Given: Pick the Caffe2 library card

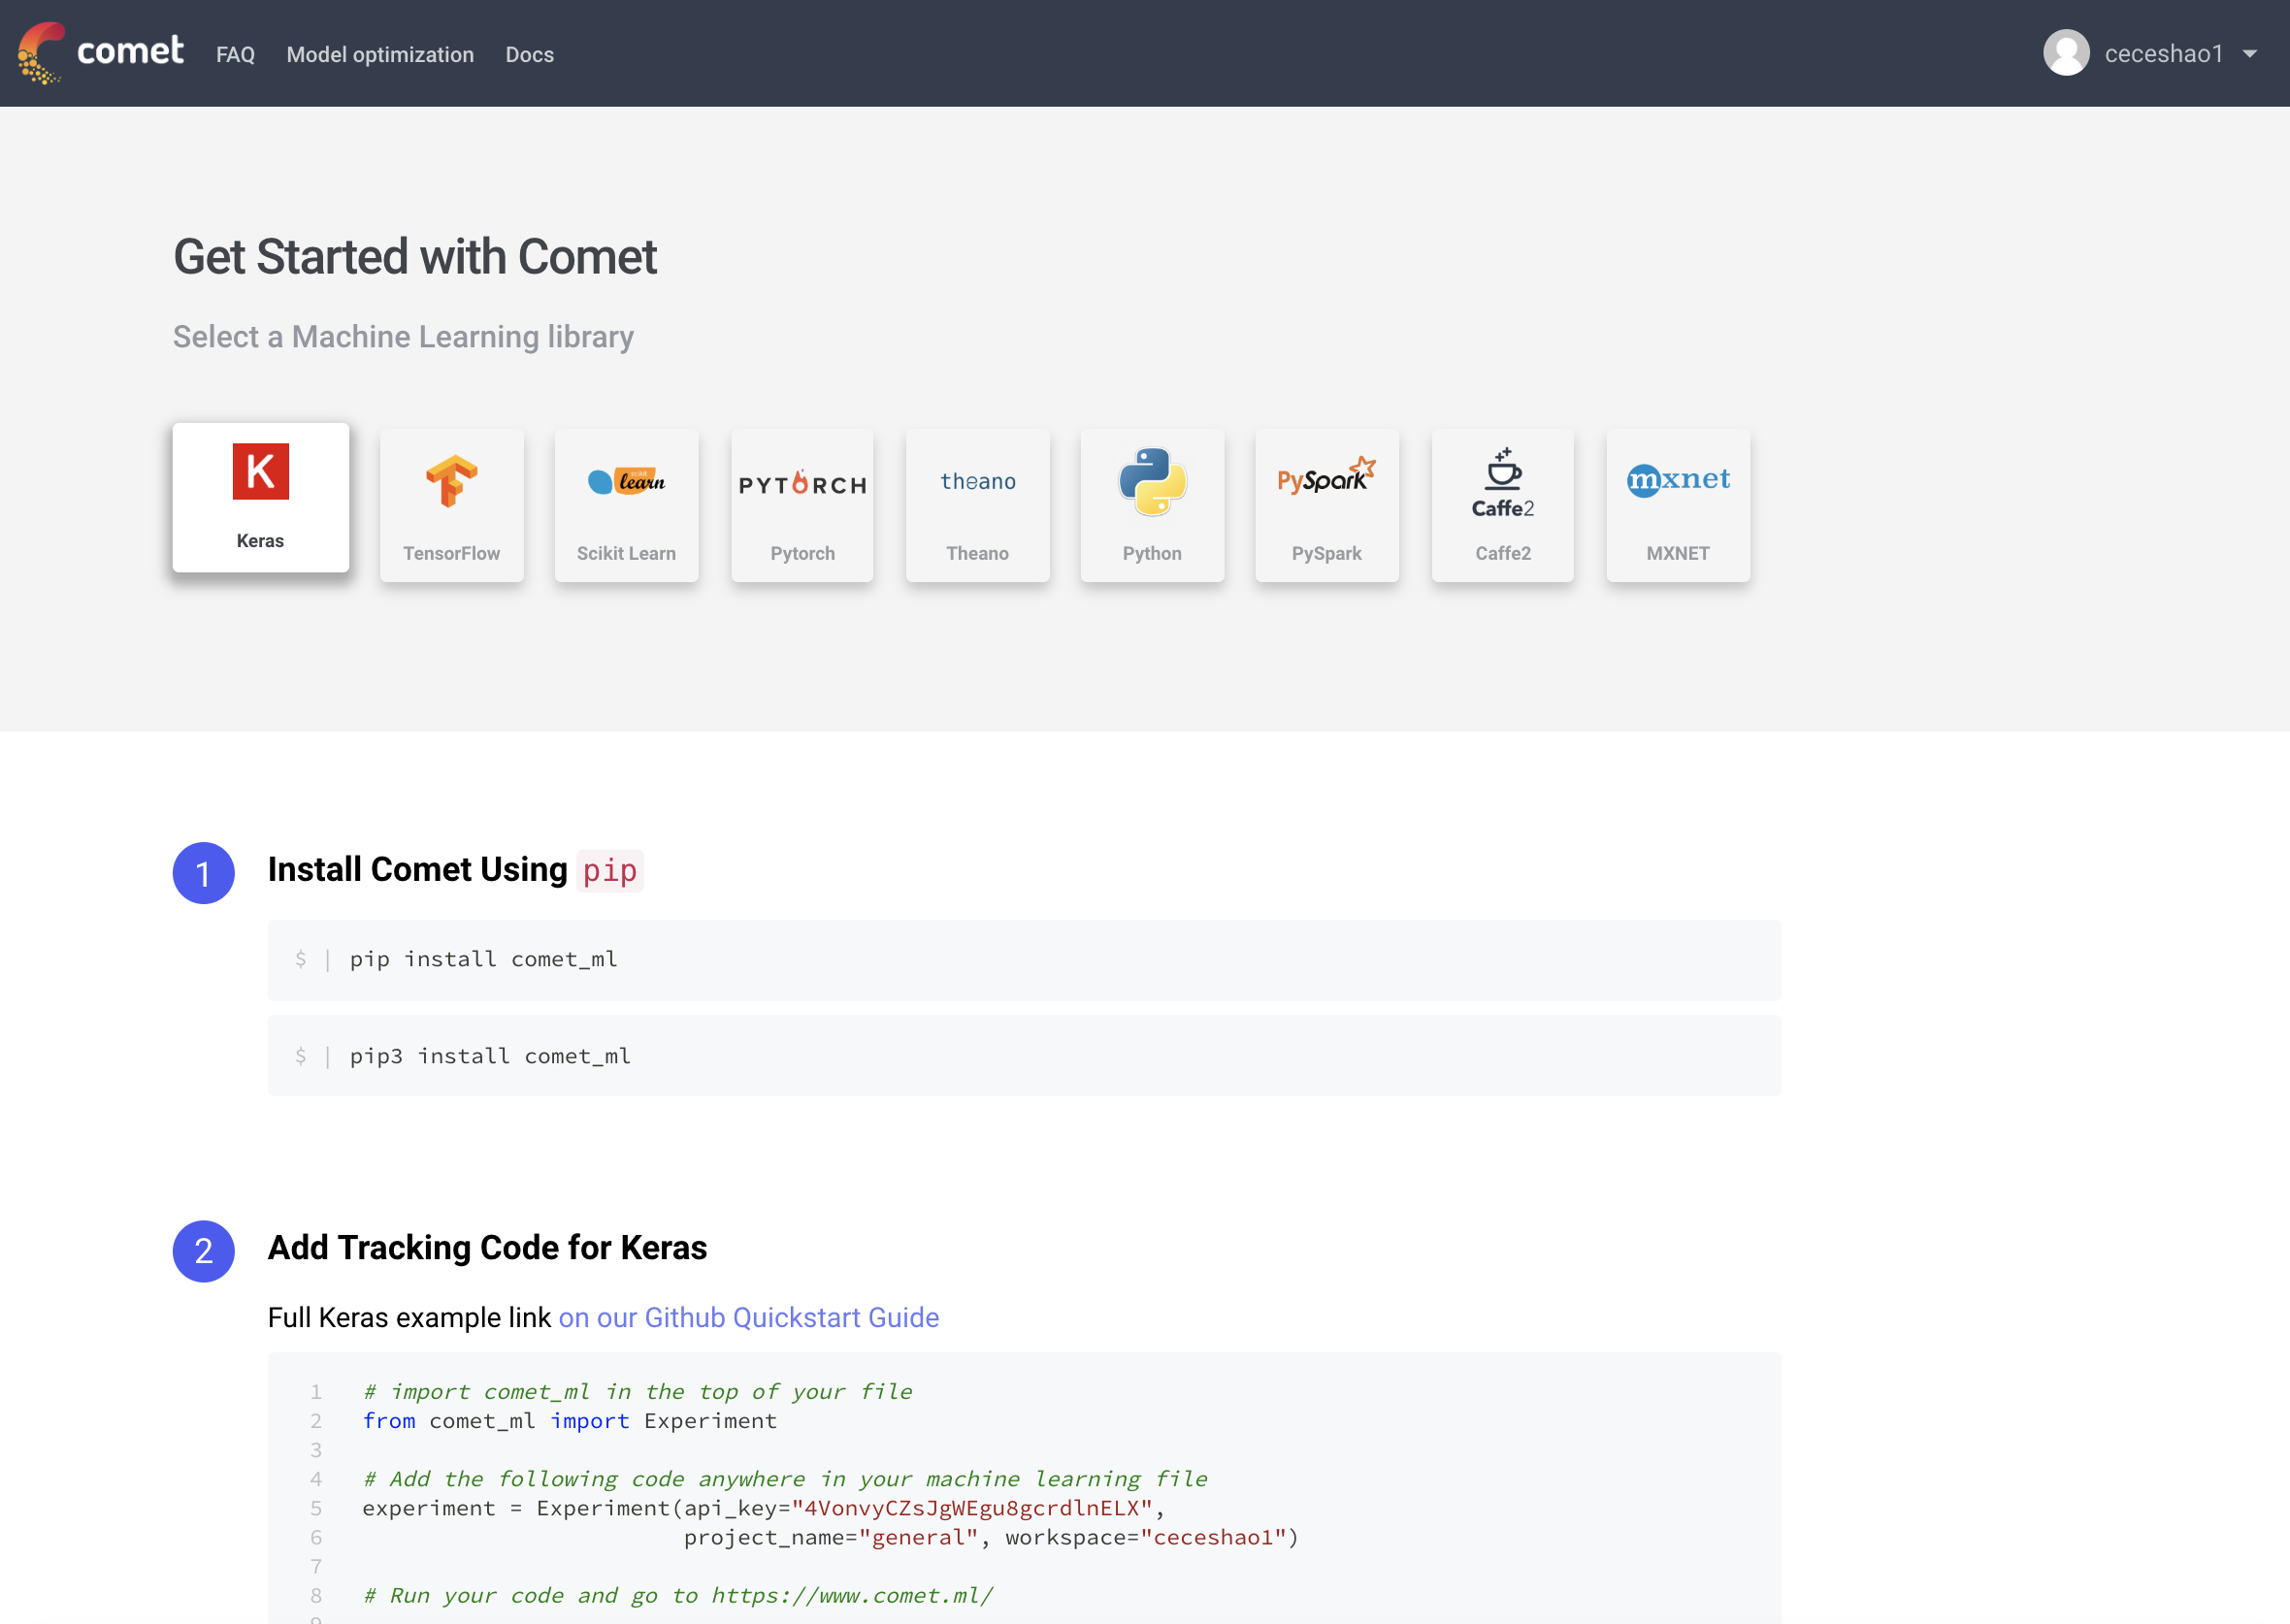Looking at the screenshot, I should point(1503,505).
